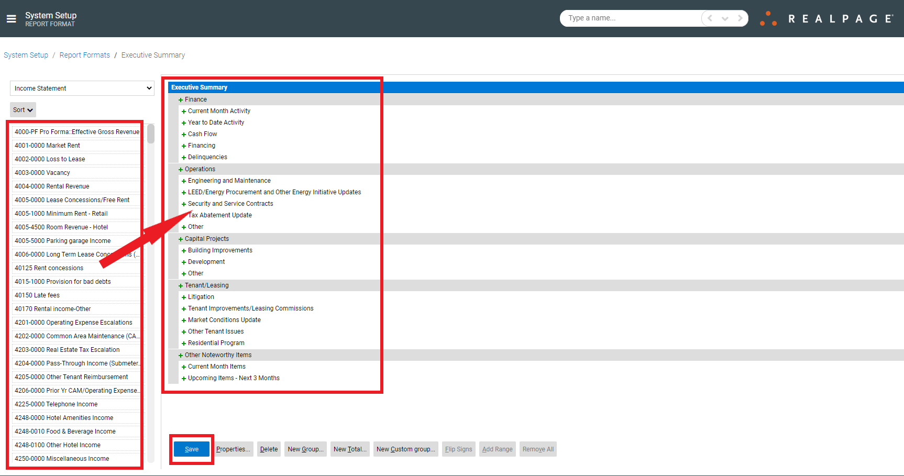
Task: Select 40125 Rent concessions account
Action: pyautogui.click(x=76, y=268)
